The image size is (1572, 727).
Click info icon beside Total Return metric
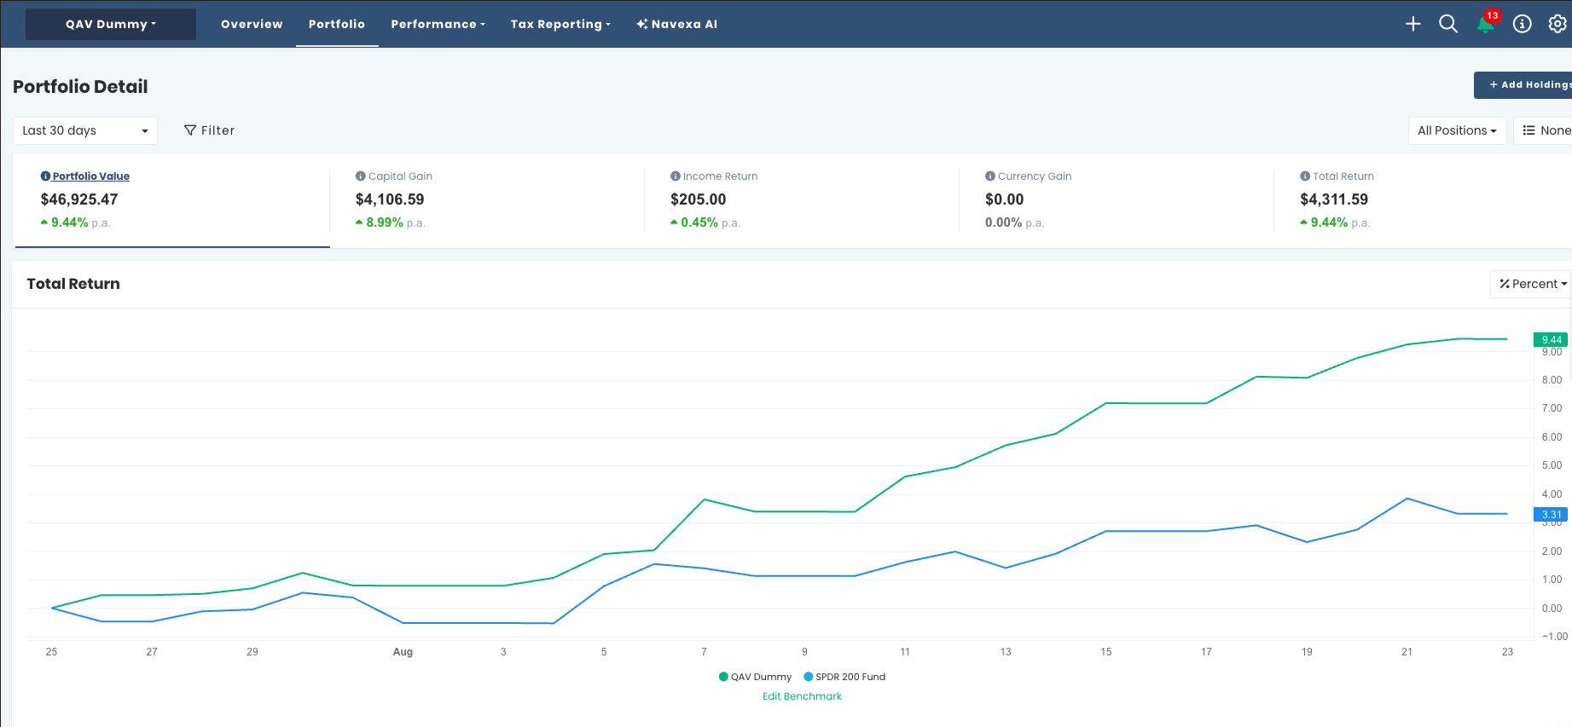pos(1305,176)
